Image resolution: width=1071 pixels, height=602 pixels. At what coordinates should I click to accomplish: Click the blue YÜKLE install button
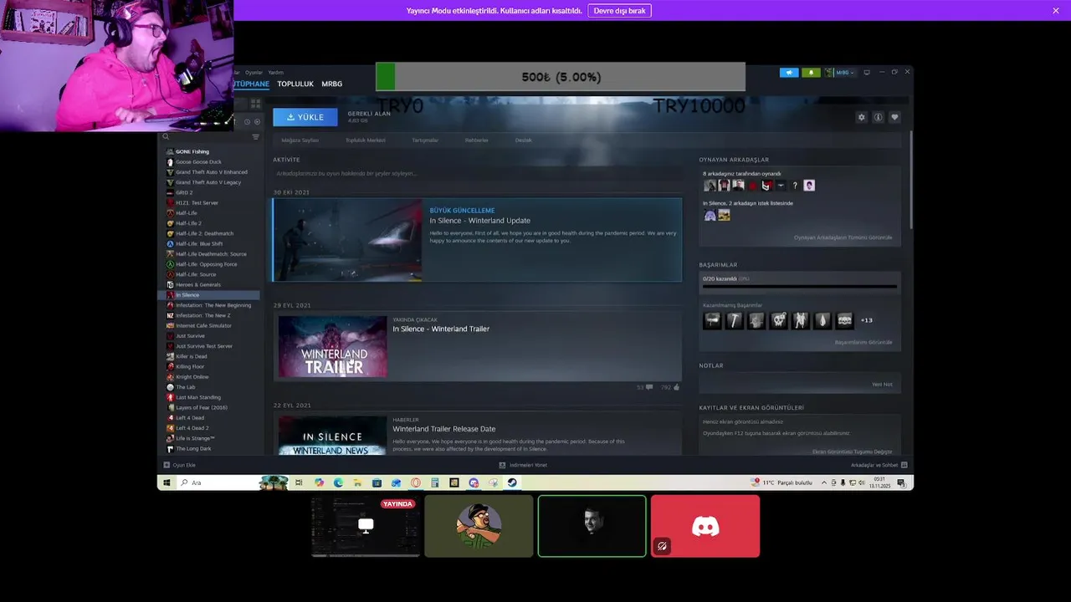305,117
